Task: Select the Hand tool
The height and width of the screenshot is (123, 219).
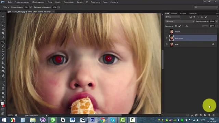Action: (x=3, y=93)
